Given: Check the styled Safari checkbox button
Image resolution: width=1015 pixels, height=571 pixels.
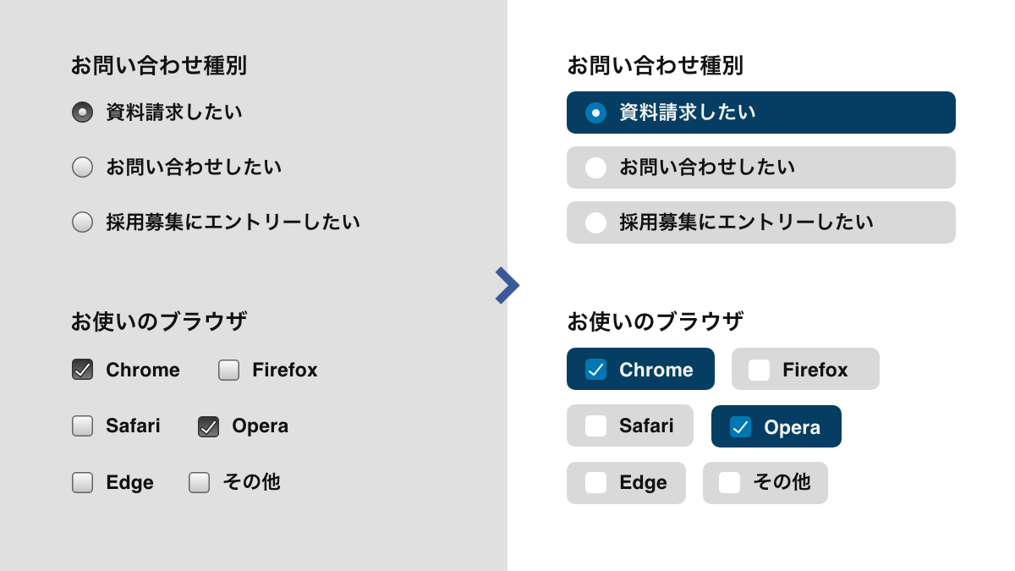Looking at the screenshot, I should click(629, 426).
